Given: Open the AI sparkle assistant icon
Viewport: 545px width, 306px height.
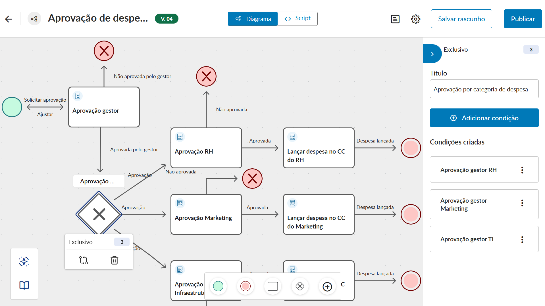Looking at the screenshot, I should click(24, 261).
